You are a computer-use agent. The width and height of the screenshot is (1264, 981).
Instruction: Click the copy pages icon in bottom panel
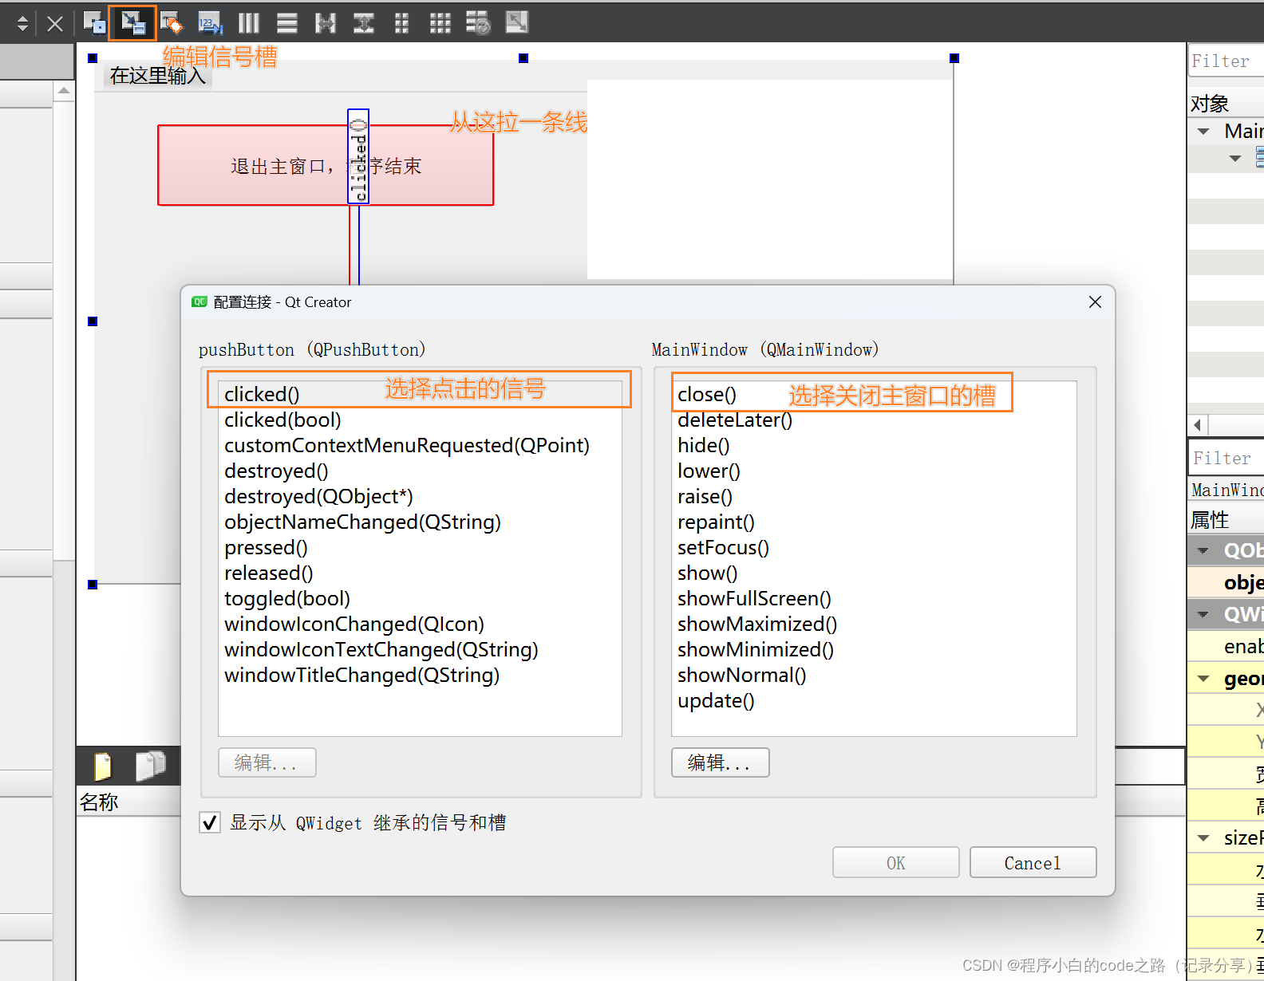(x=150, y=766)
